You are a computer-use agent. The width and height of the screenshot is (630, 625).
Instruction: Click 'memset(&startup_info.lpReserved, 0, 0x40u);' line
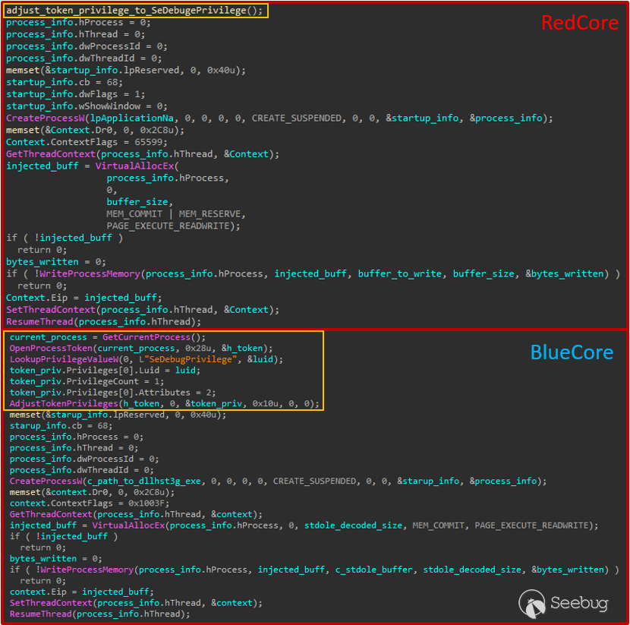pyautogui.click(x=126, y=71)
